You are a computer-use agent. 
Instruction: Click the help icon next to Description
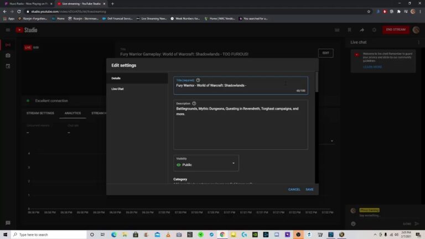tap(194, 103)
